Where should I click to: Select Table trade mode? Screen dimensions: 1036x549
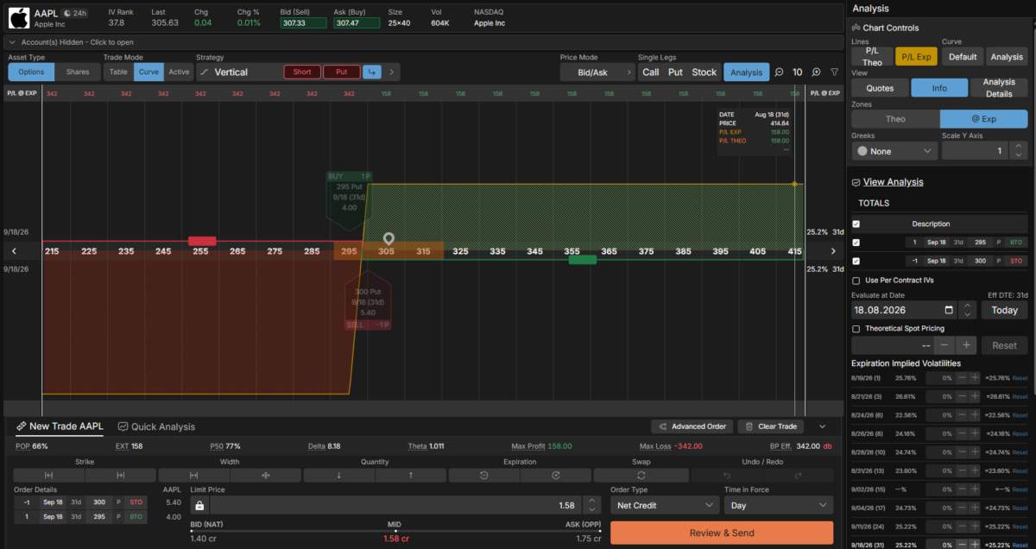tap(118, 73)
